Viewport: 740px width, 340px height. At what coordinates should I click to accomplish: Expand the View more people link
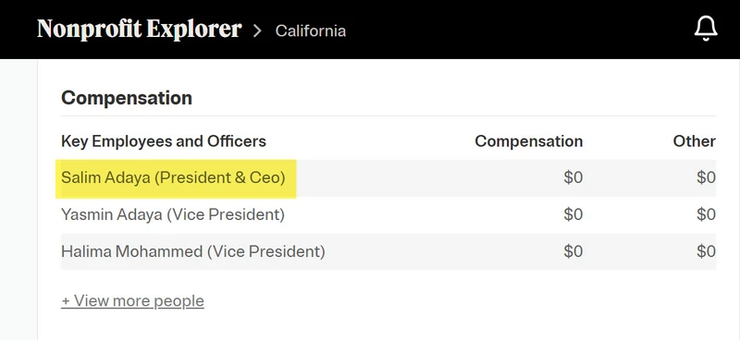[132, 301]
